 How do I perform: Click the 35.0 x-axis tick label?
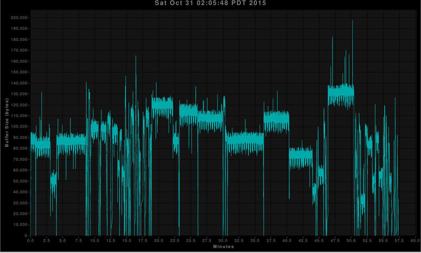[x=255, y=240]
